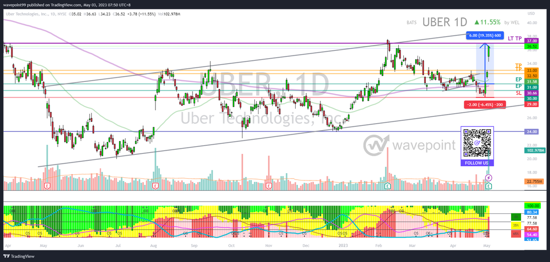Click the red SL annotation text

pyautogui.click(x=518, y=93)
